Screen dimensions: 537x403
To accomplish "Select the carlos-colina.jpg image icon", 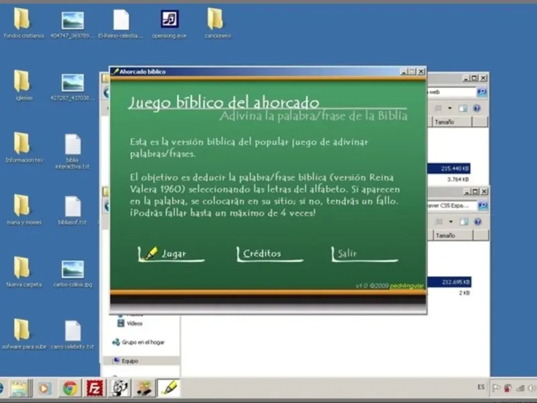I will click(x=72, y=272).
